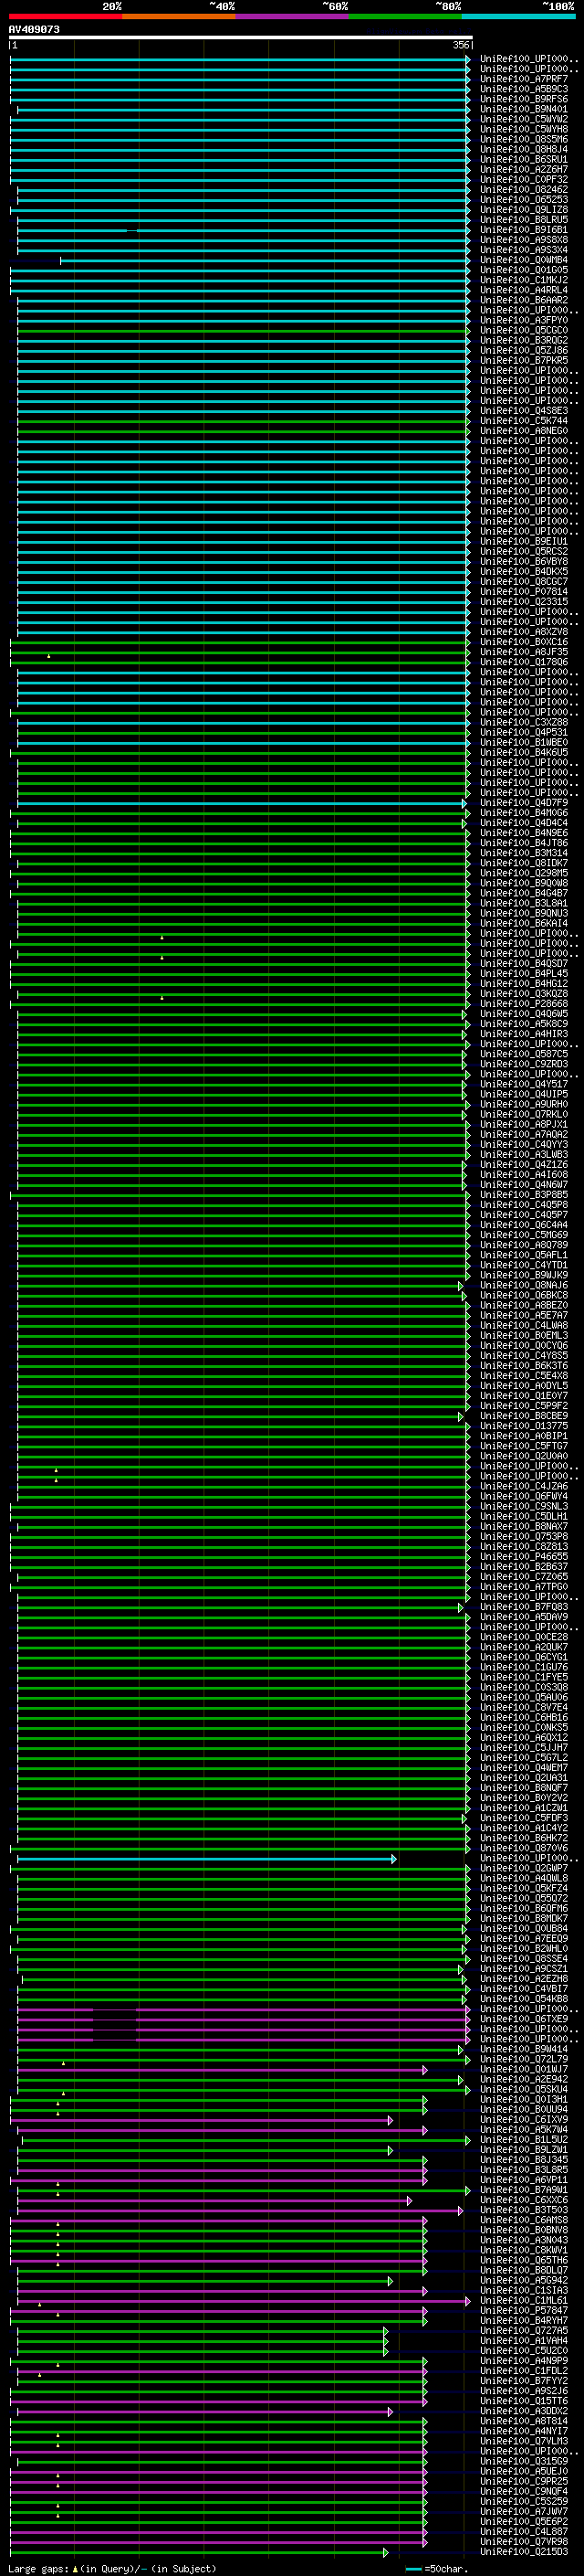
Task: Click hit label UniRef100_B0EML3
Action: [523, 1336]
